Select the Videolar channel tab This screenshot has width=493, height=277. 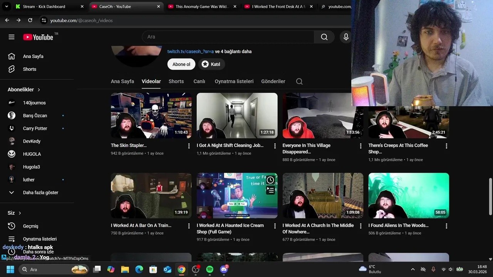click(x=151, y=81)
